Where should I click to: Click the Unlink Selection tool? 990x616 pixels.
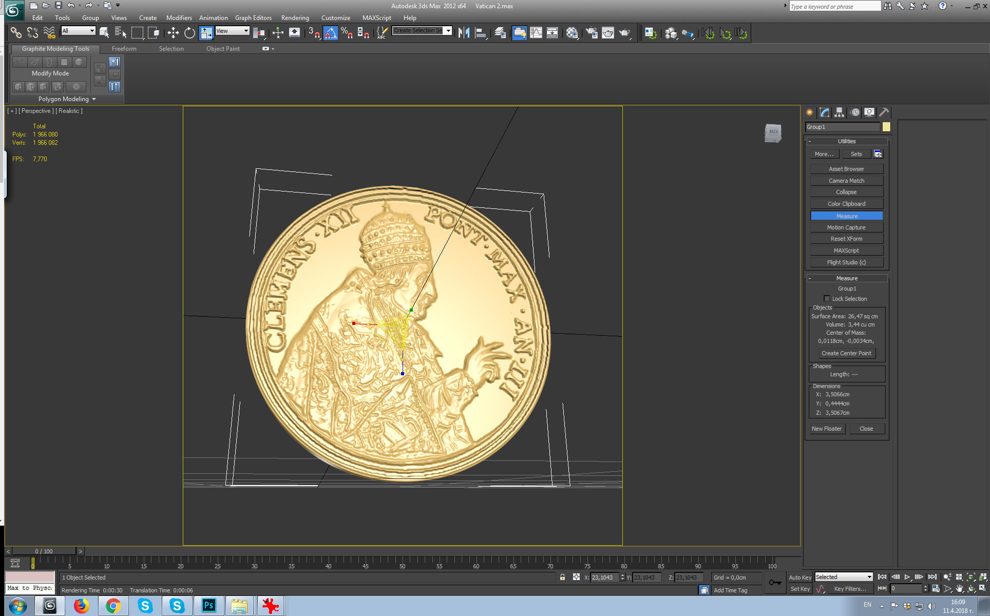tap(32, 33)
